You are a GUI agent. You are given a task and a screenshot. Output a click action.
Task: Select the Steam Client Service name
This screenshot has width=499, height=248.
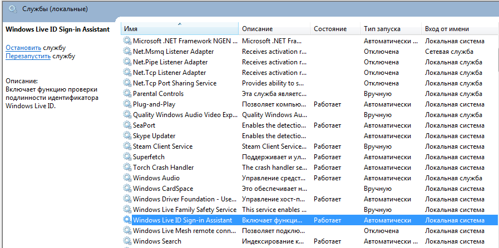[162, 146]
